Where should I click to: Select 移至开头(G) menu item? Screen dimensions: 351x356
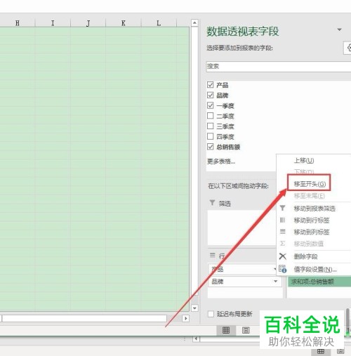click(x=310, y=184)
